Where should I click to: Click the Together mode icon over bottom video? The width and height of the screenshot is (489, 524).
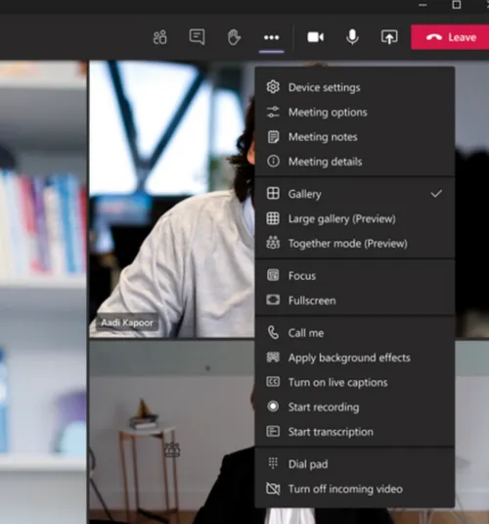pos(172,450)
